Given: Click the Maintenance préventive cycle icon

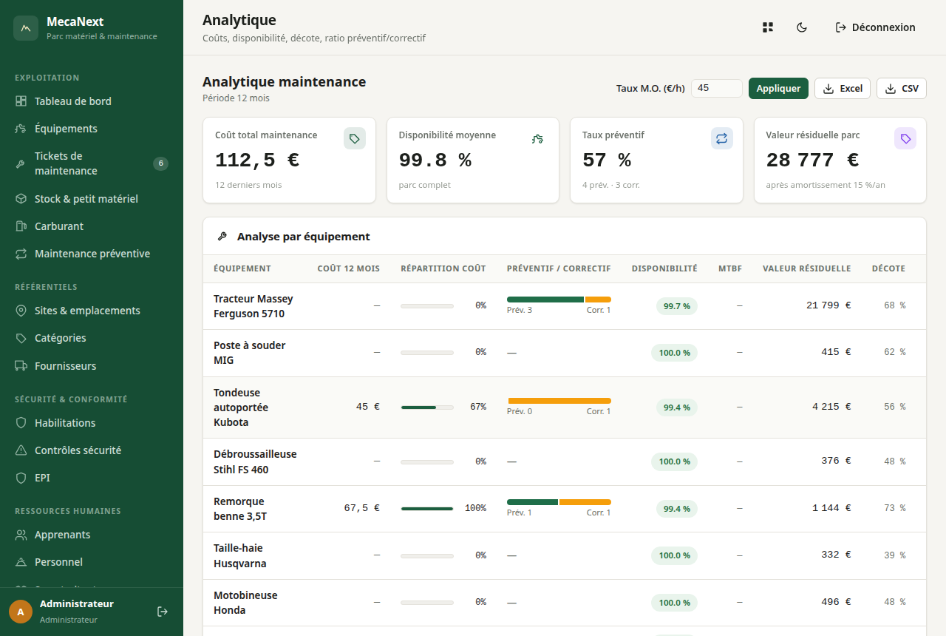Looking at the screenshot, I should coord(21,254).
